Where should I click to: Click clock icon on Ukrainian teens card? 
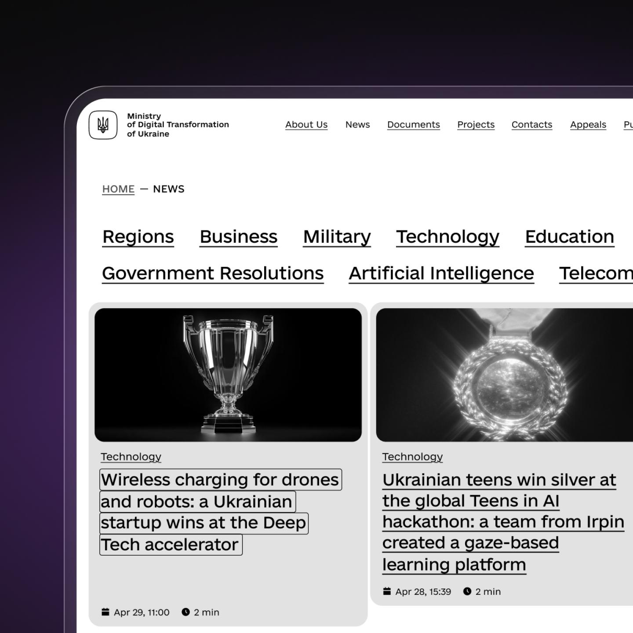point(467,591)
